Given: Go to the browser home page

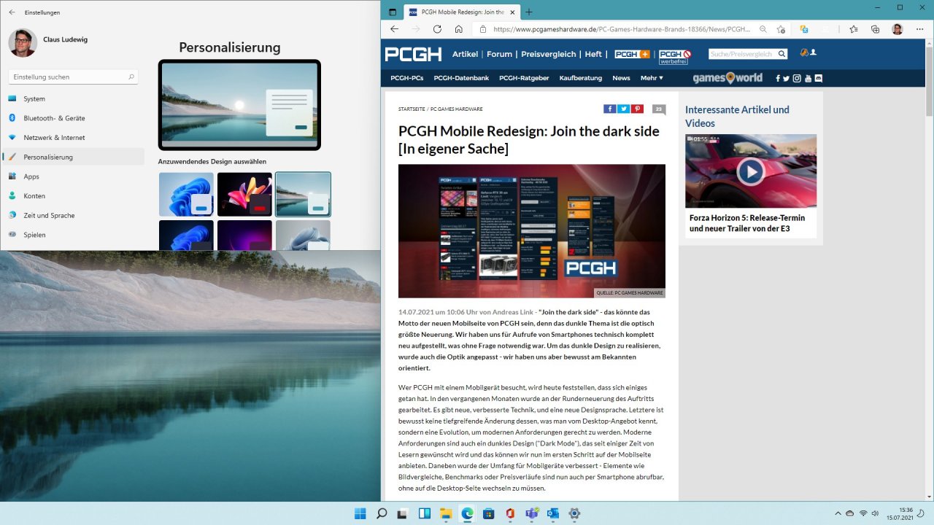Looking at the screenshot, I should point(458,29).
